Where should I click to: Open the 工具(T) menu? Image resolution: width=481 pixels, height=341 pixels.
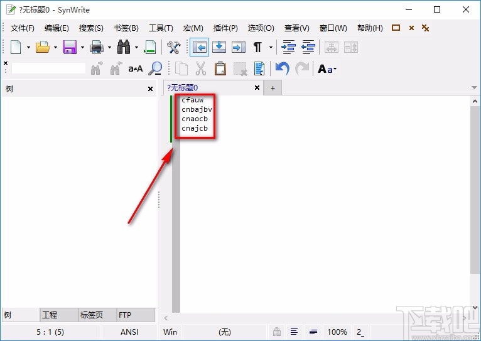[x=161, y=28]
